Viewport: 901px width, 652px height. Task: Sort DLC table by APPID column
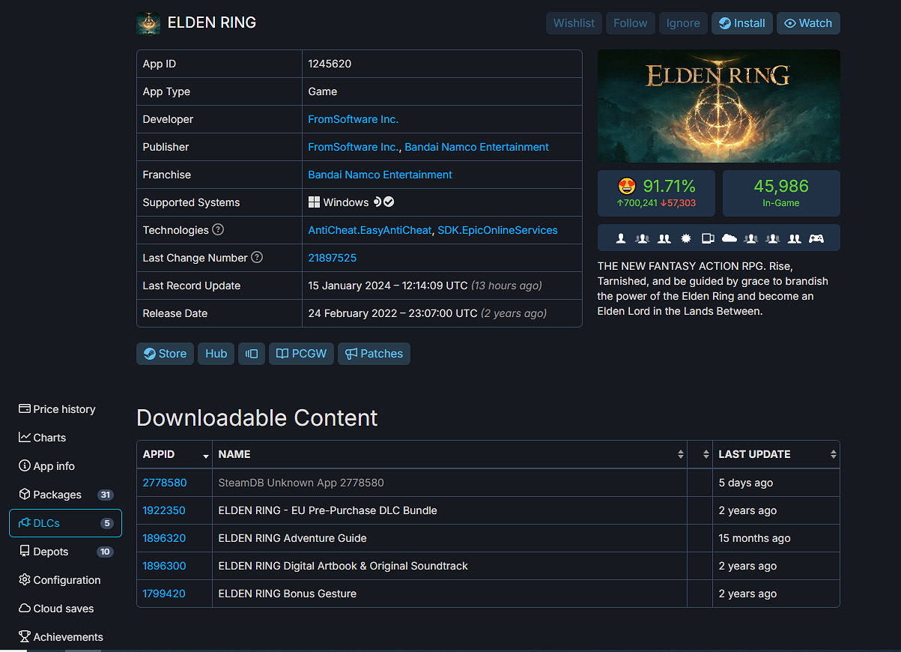(174, 454)
